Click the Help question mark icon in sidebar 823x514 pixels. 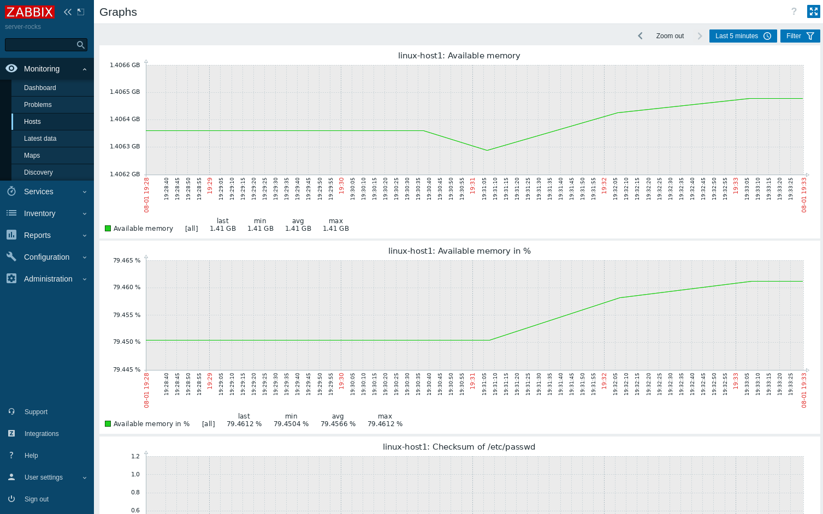tap(11, 455)
